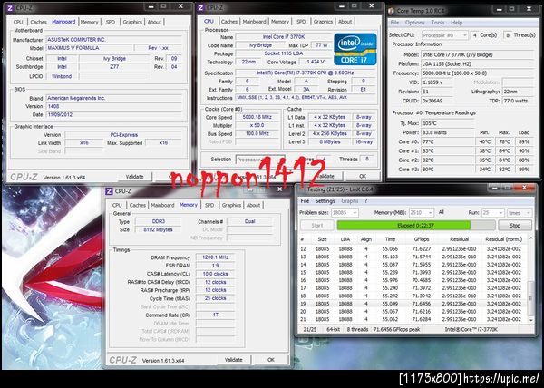Open File menu in LinX
The image size is (544, 388).
click(x=305, y=201)
